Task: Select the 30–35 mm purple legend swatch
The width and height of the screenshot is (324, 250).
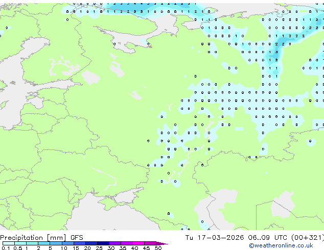Action: click(115, 243)
